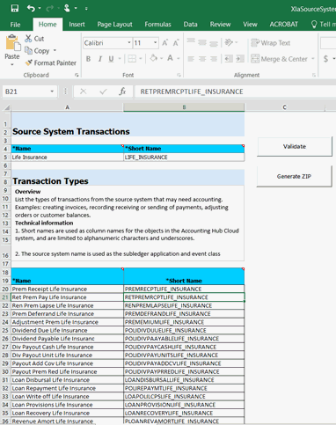The image size is (336, 425).
Task: Click the Top Align icon
Action: 191,41
